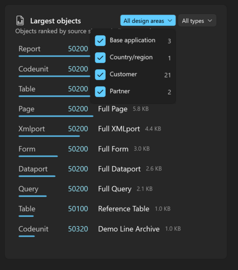Open the All types dropdown

point(197,21)
